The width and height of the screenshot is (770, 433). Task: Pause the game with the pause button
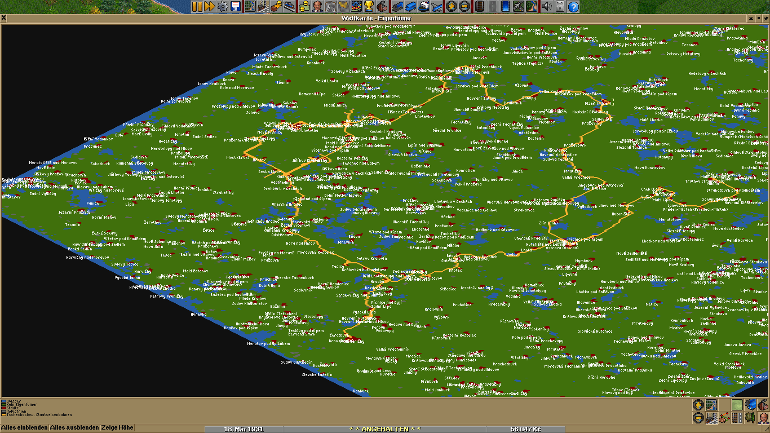coord(197,7)
